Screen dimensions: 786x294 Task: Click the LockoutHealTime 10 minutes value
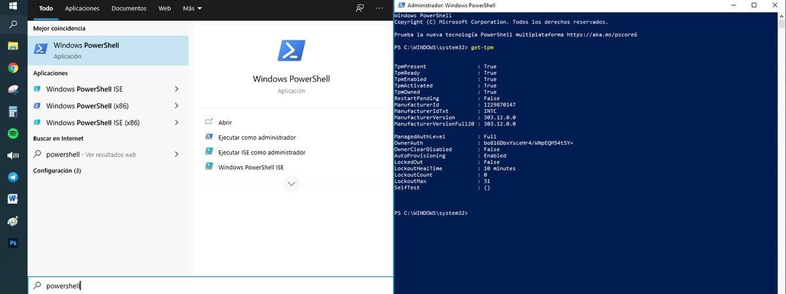click(x=499, y=169)
